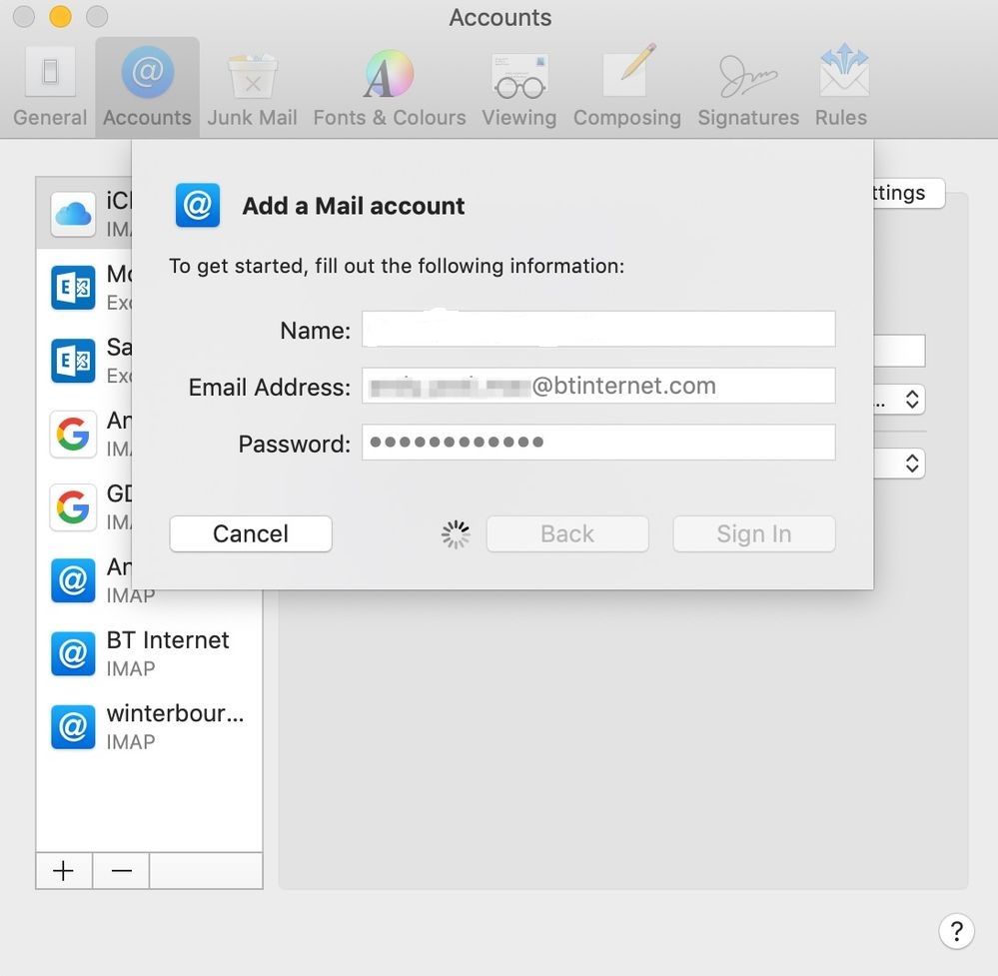Screen dimensions: 998x976
Task: Click the Email Address input field
Action: (597, 386)
